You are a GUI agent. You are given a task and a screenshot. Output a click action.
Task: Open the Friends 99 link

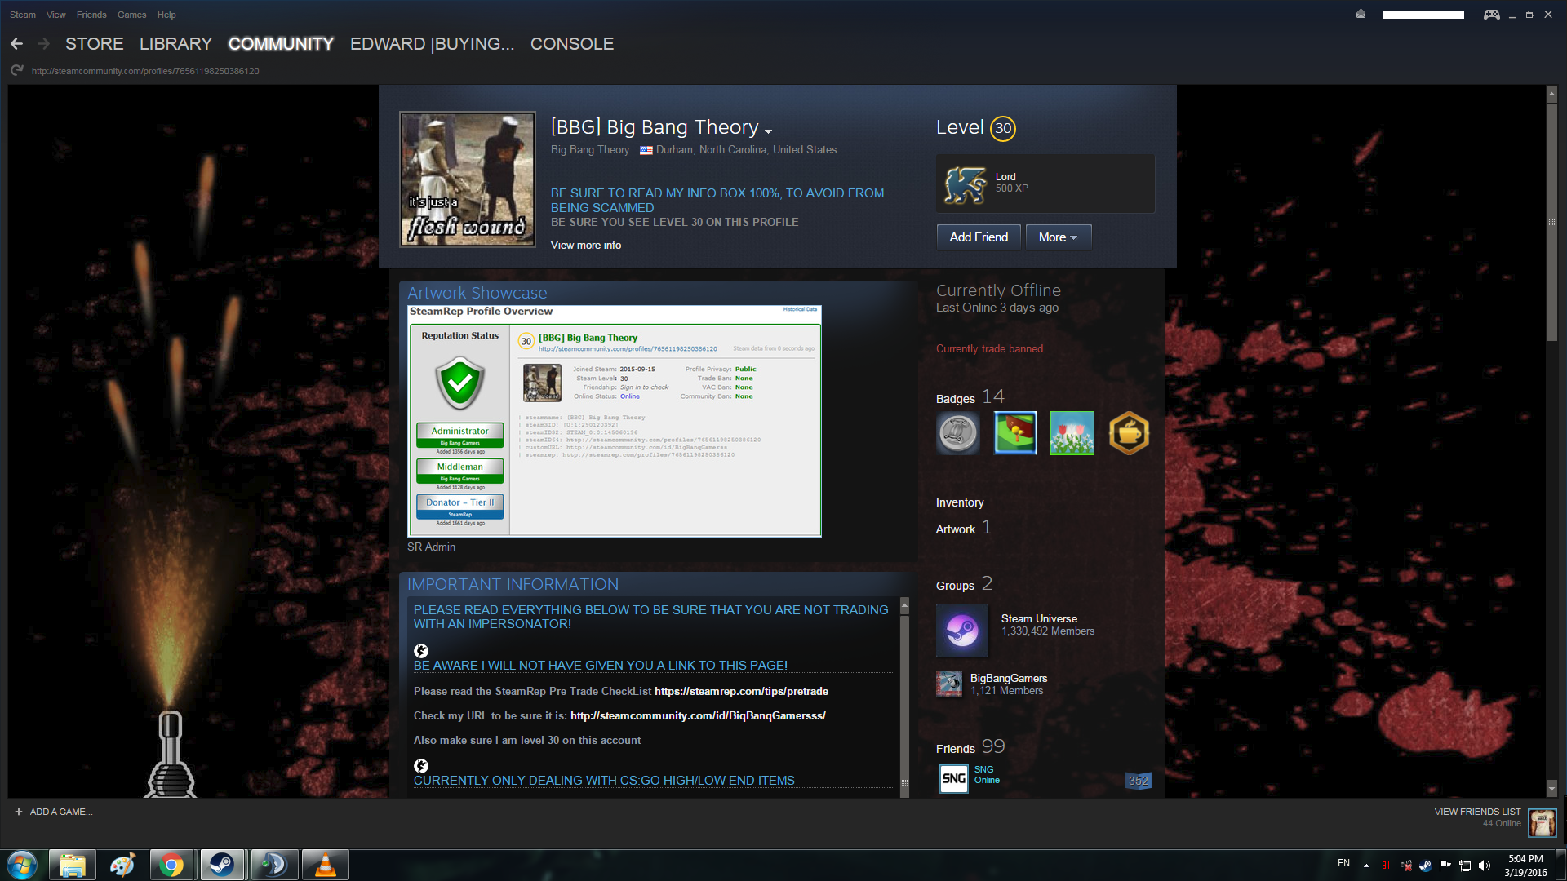(970, 747)
